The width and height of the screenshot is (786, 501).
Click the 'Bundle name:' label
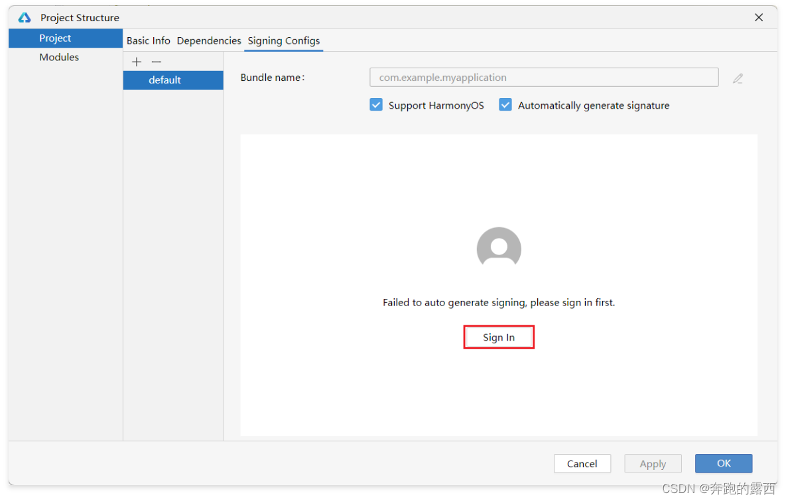tap(273, 77)
